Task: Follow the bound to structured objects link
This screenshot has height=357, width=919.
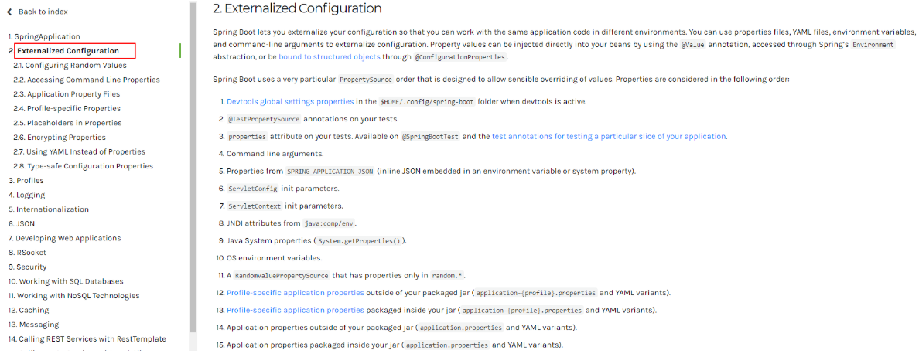Action: click(x=330, y=56)
